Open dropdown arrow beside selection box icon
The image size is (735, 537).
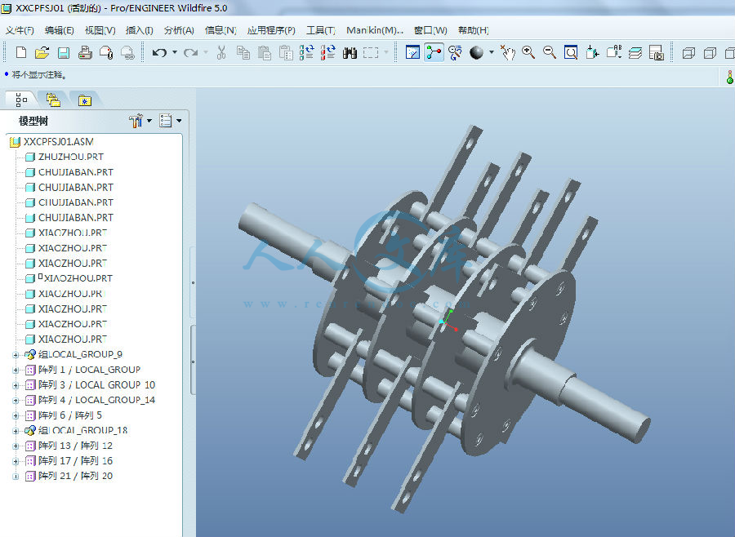[385, 52]
